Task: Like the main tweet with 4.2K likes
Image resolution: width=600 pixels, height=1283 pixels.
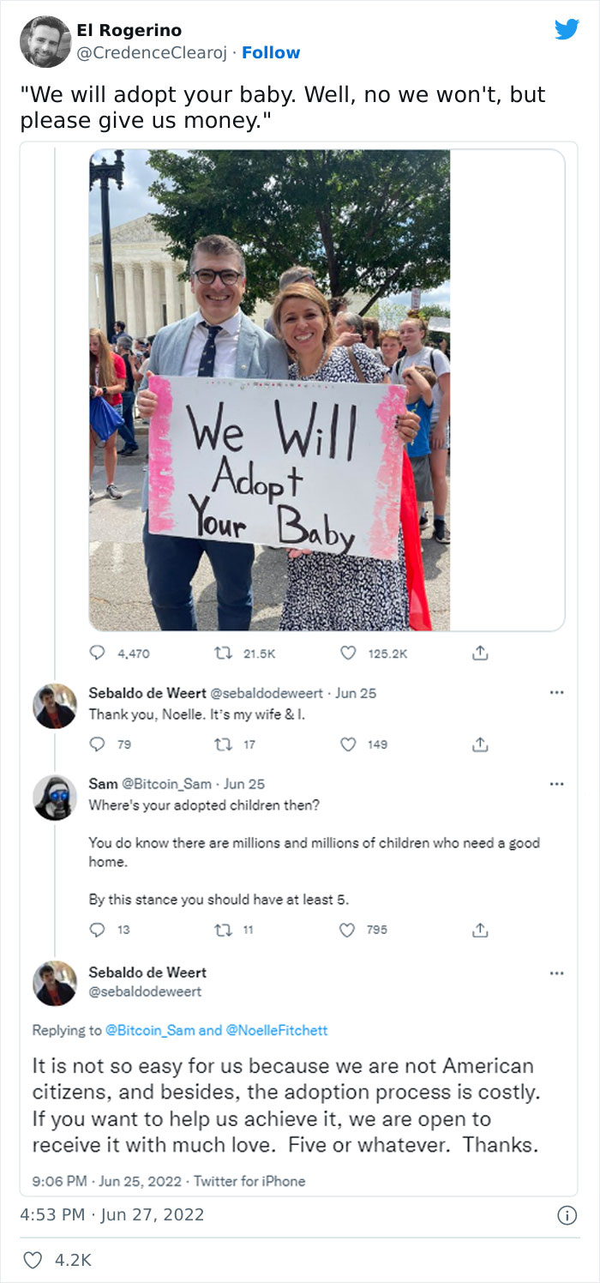Action: pos(34,1260)
